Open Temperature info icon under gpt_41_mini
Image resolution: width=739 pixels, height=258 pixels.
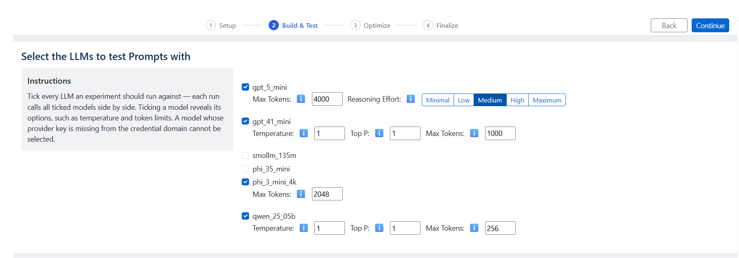[x=304, y=133]
